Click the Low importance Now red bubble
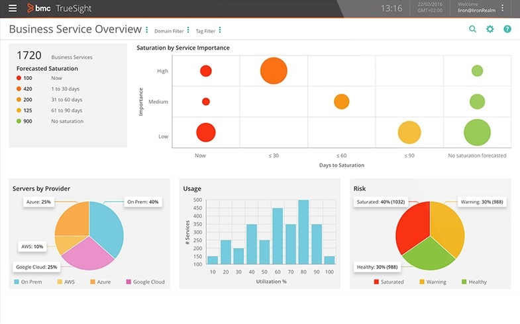Screen dimensions: 520x324 [x=206, y=132]
